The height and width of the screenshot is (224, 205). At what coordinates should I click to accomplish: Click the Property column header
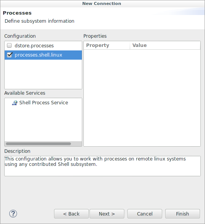click(x=107, y=45)
